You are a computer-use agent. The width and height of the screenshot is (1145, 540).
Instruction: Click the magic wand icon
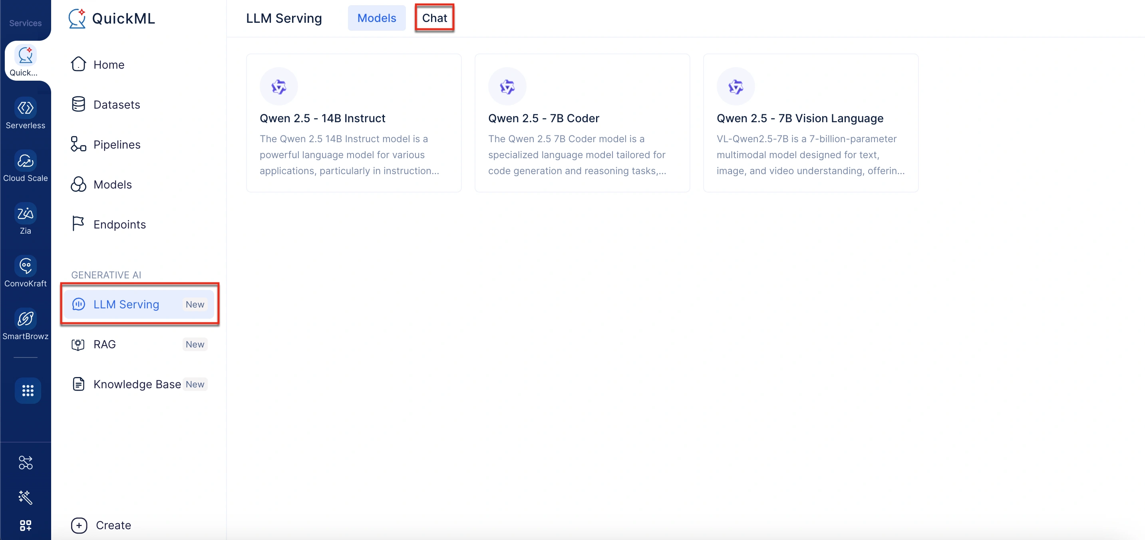tap(25, 497)
